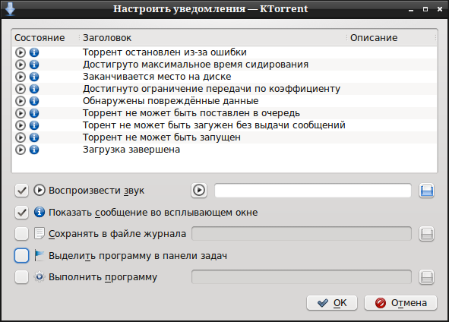Screen dimensions: 449x322
Task: Click sound icon in 'Достигруто максимальное время сидирования' row
Action: point(21,65)
